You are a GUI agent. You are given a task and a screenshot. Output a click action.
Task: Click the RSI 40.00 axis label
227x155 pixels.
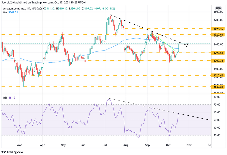[217, 128]
